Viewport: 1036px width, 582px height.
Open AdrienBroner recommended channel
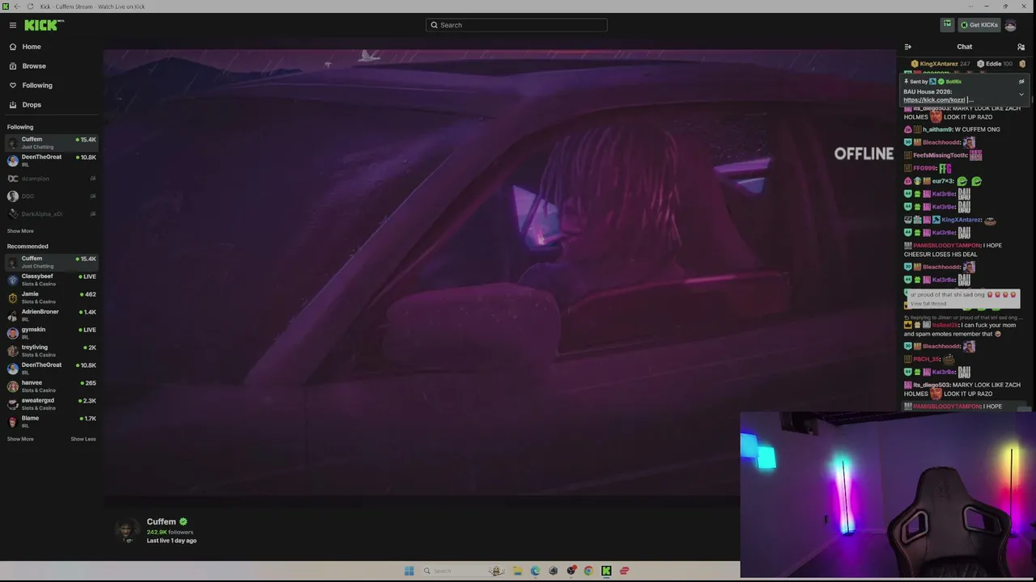(x=52, y=315)
